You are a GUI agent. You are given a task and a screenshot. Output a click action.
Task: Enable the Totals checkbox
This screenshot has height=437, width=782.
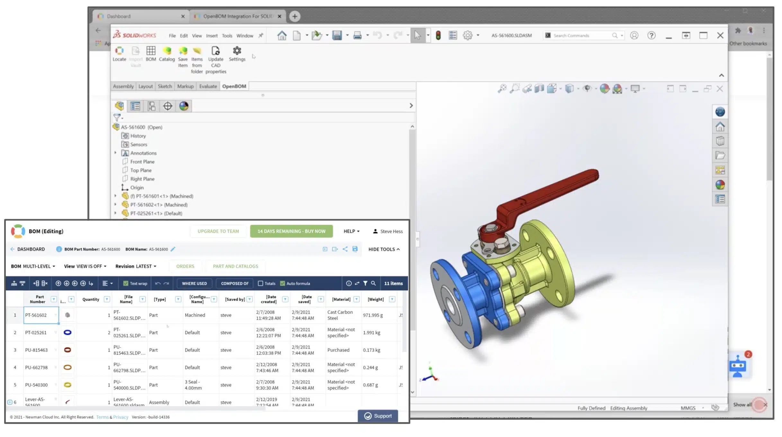tap(261, 283)
